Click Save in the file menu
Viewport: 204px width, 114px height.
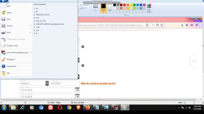[16, 19]
